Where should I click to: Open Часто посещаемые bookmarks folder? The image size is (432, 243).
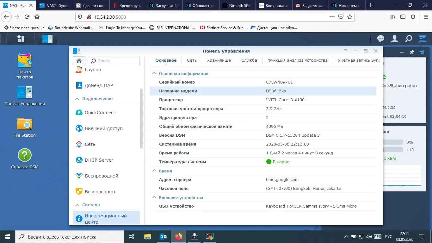(24, 28)
